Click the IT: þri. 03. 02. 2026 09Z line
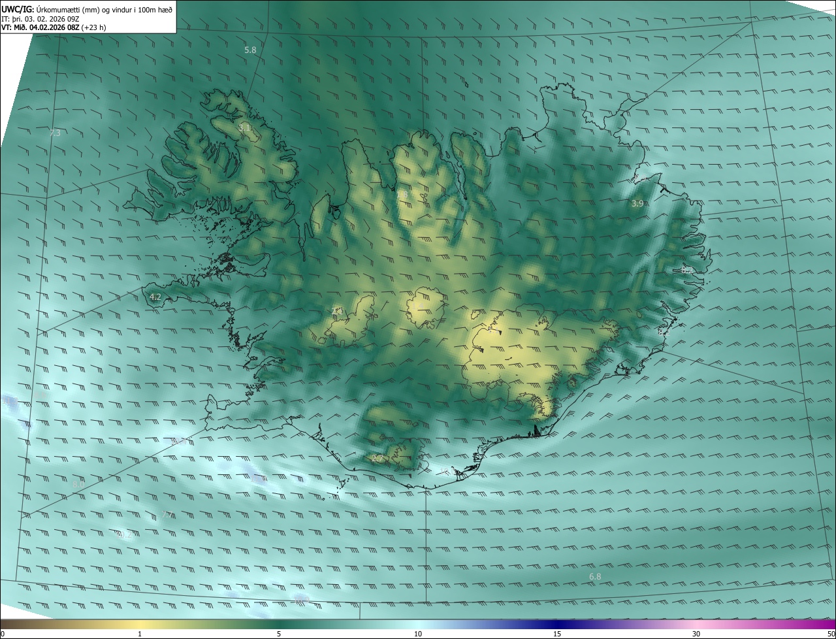This screenshot has width=836, height=639. point(40,18)
